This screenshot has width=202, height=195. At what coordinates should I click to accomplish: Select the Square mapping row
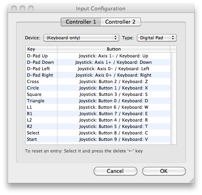98,94
